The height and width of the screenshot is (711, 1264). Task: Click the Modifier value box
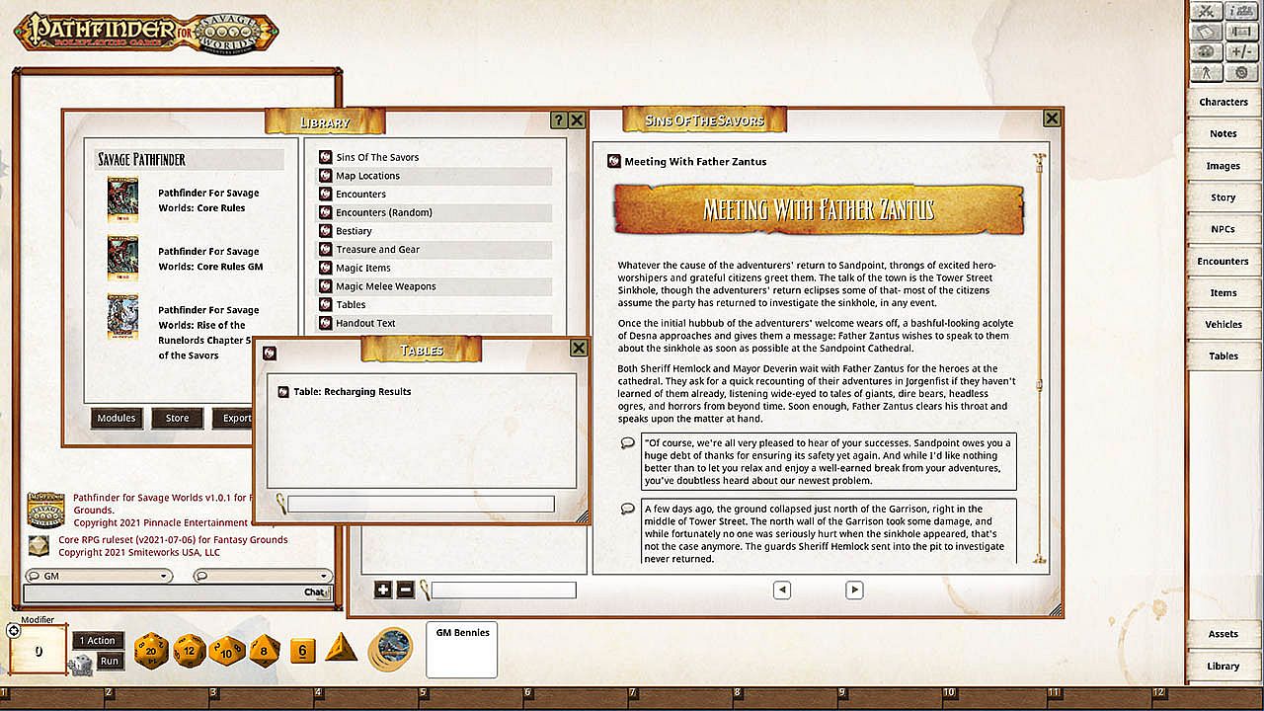(39, 651)
